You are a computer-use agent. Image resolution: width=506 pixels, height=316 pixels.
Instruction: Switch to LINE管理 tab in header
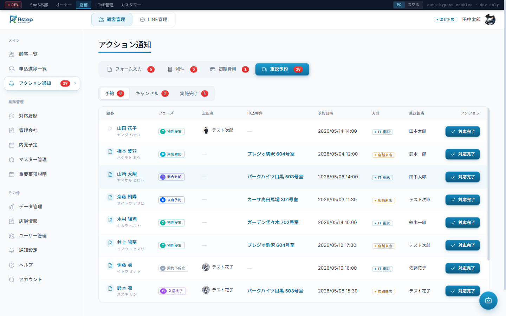pos(154,20)
